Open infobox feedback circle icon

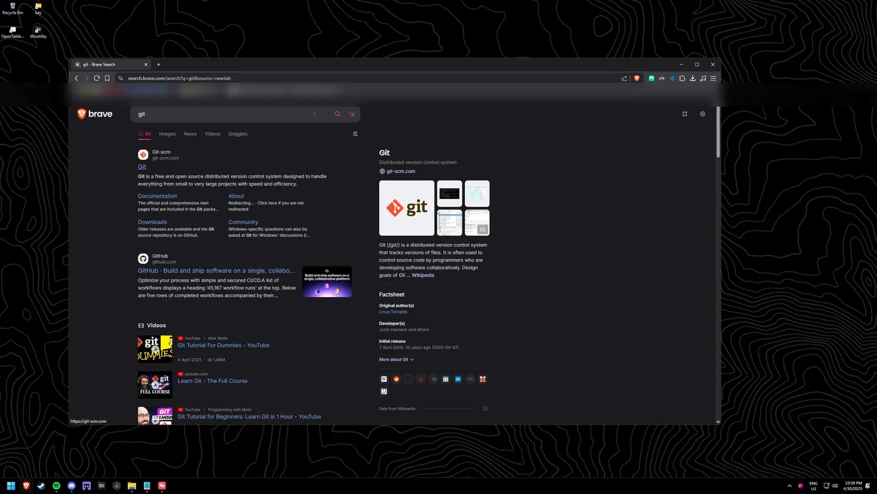pyautogui.click(x=485, y=409)
